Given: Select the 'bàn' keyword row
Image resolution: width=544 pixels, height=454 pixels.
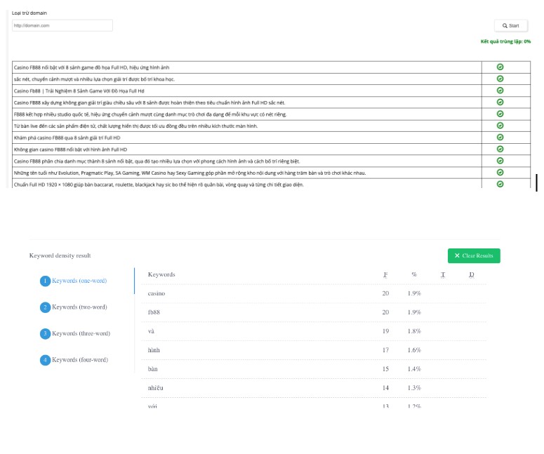Looking at the screenshot, I should [314, 369].
